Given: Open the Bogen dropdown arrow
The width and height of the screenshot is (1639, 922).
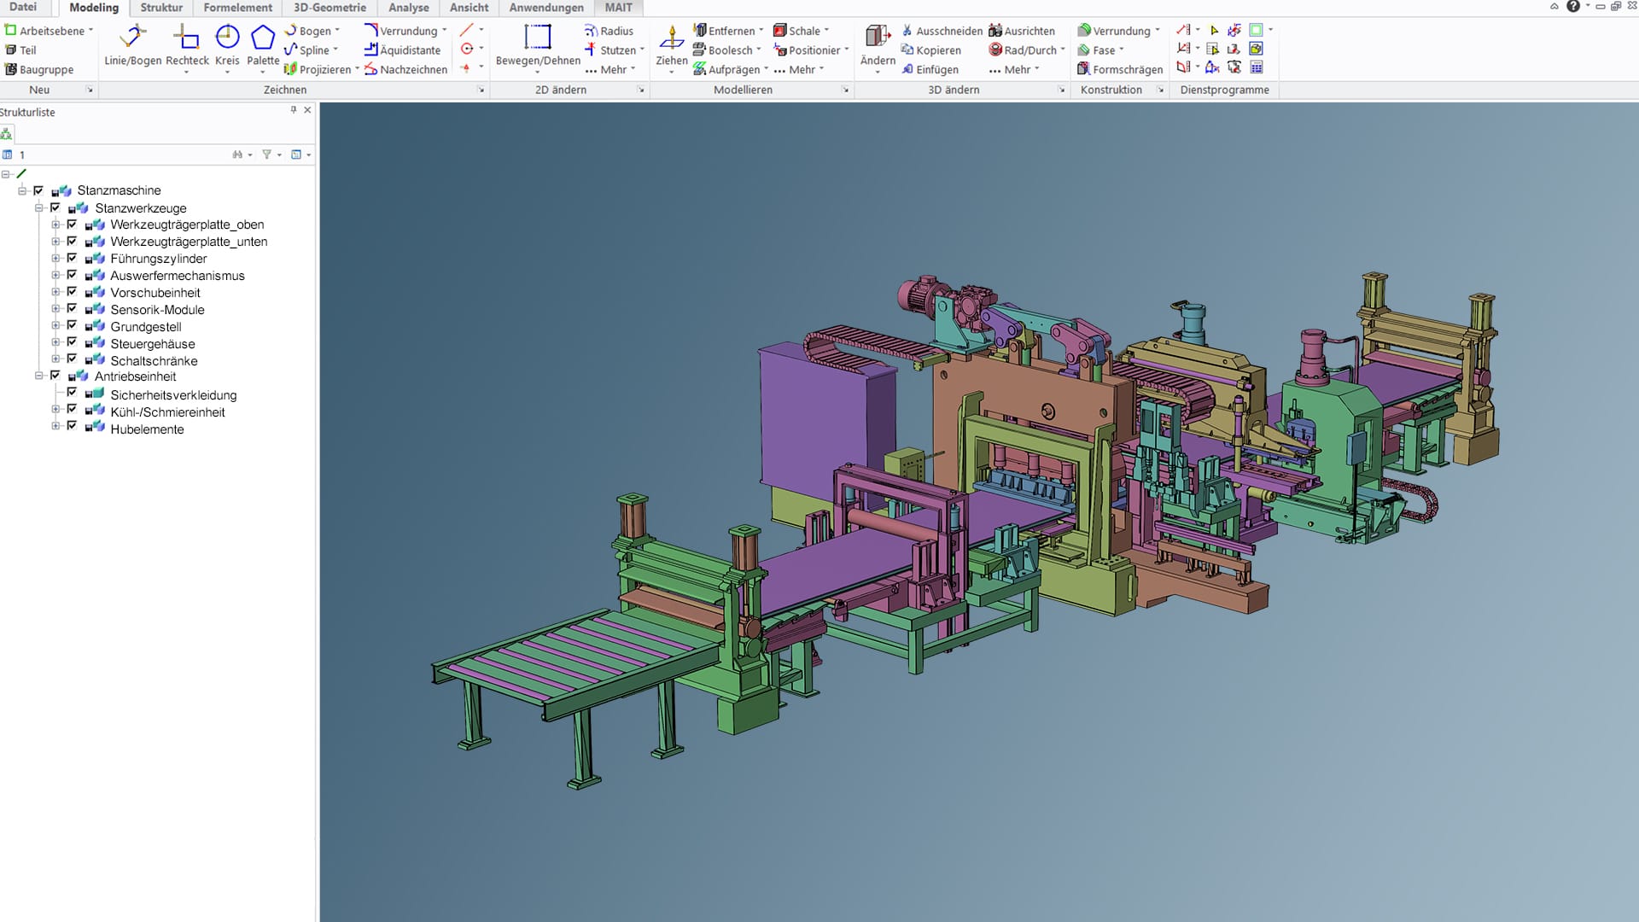Looking at the screenshot, I should pyautogui.click(x=337, y=31).
